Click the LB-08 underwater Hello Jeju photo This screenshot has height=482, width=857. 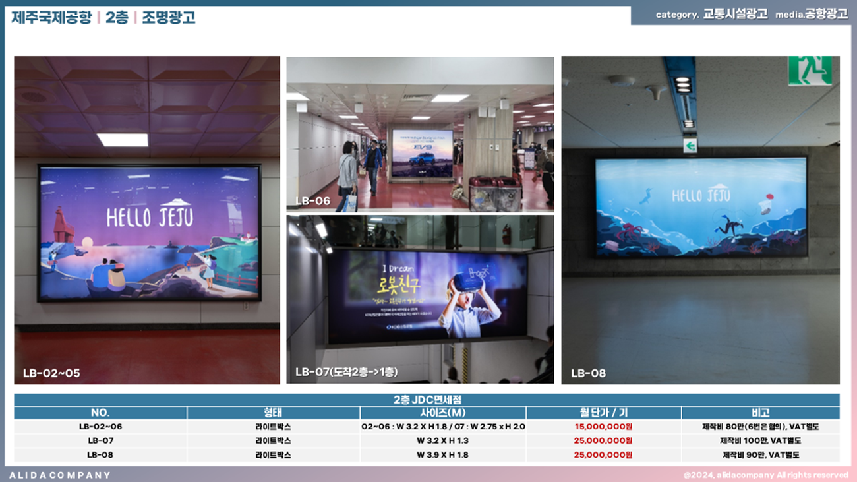point(700,220)
